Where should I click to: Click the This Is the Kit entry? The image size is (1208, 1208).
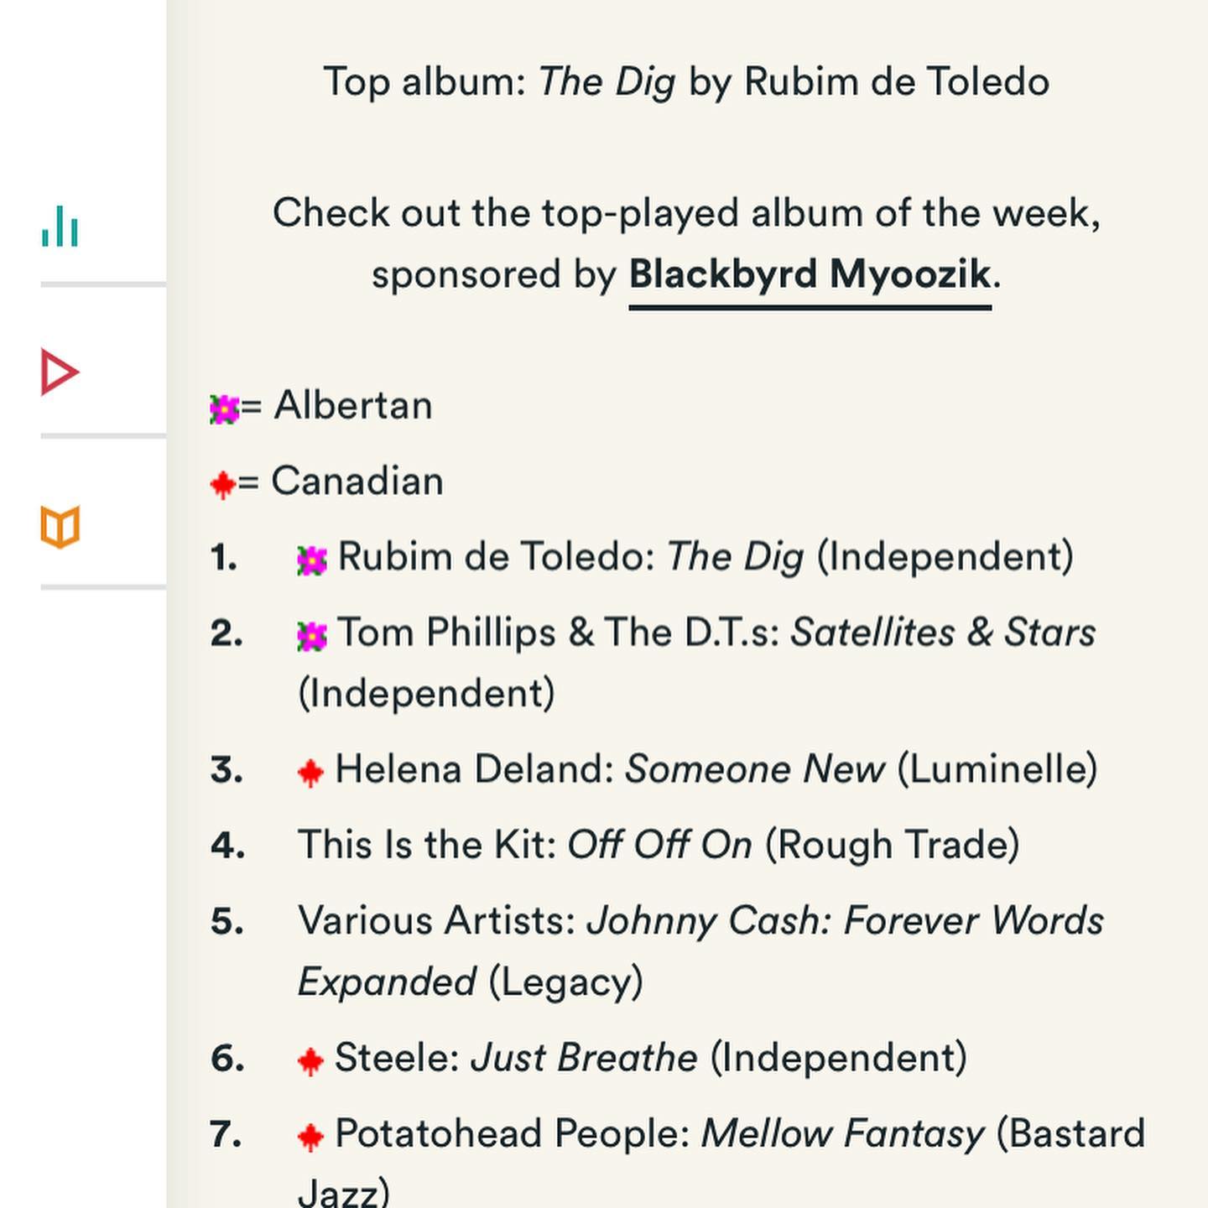point(659,845)
